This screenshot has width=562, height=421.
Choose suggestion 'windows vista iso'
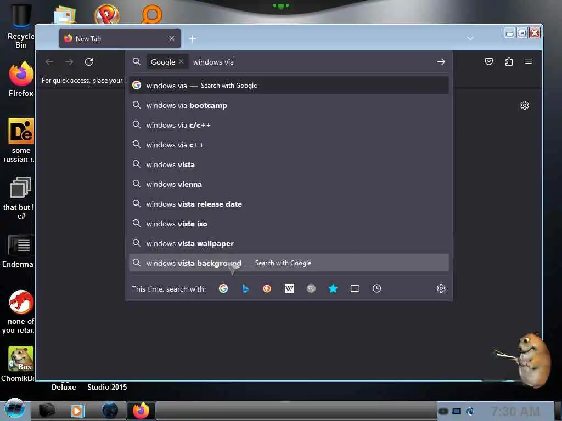289,224
